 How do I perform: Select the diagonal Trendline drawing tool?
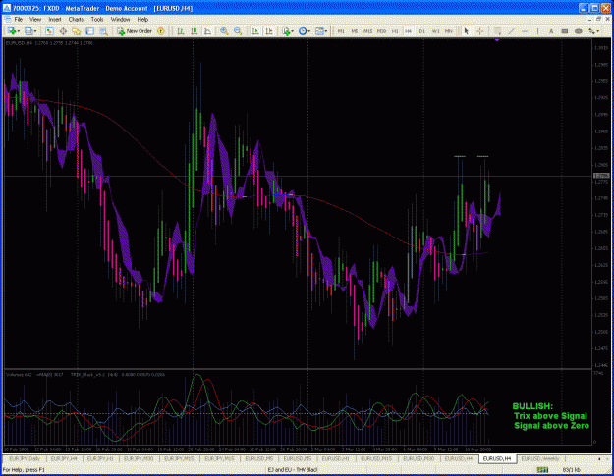511,31
